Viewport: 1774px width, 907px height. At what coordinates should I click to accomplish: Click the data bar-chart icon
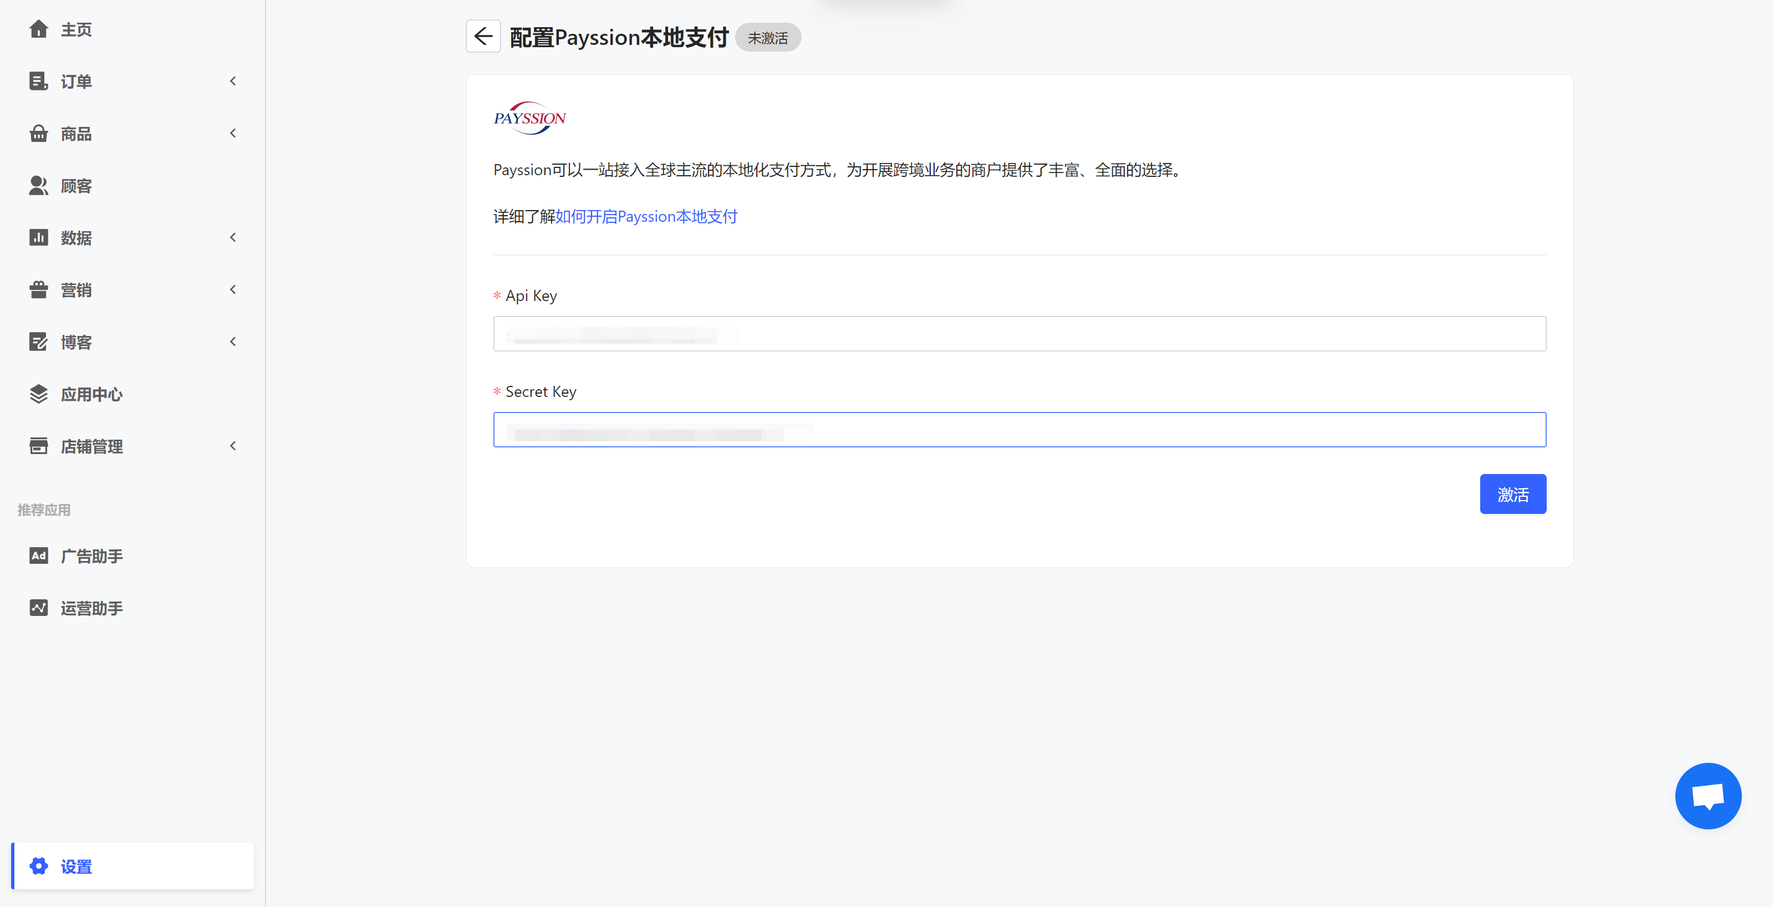[39, 238]
